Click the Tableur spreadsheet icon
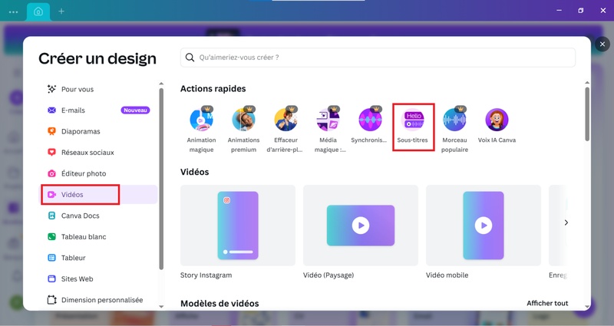Viewport: 614px width, 326px height. pos(51,258)
